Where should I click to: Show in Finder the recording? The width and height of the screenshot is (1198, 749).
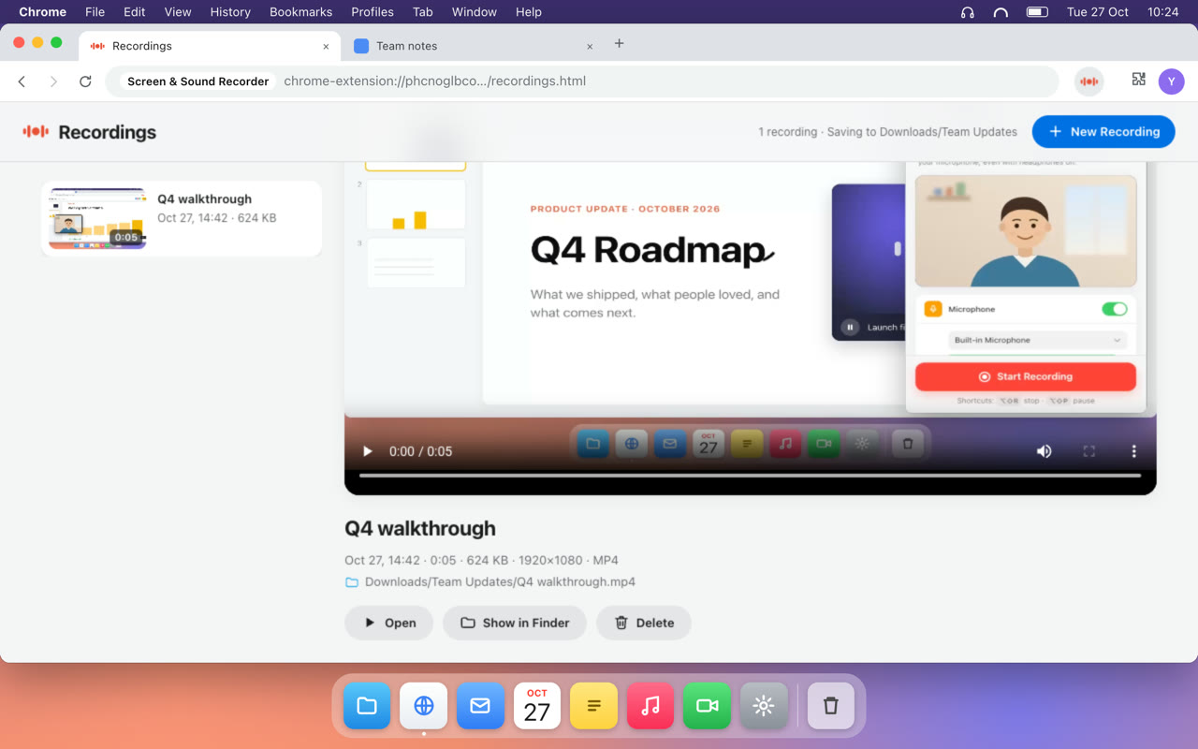tap(515, 623)
